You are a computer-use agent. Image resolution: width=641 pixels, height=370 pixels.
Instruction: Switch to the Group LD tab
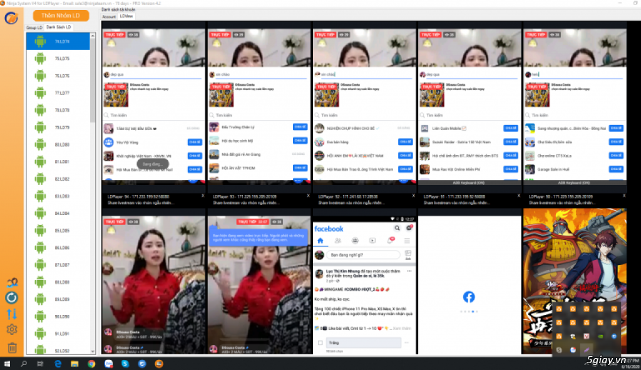34,27
